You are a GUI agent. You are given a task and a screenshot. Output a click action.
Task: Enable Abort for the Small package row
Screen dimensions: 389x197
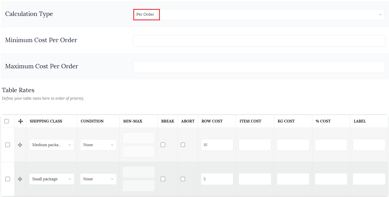(x=183, y=179)
